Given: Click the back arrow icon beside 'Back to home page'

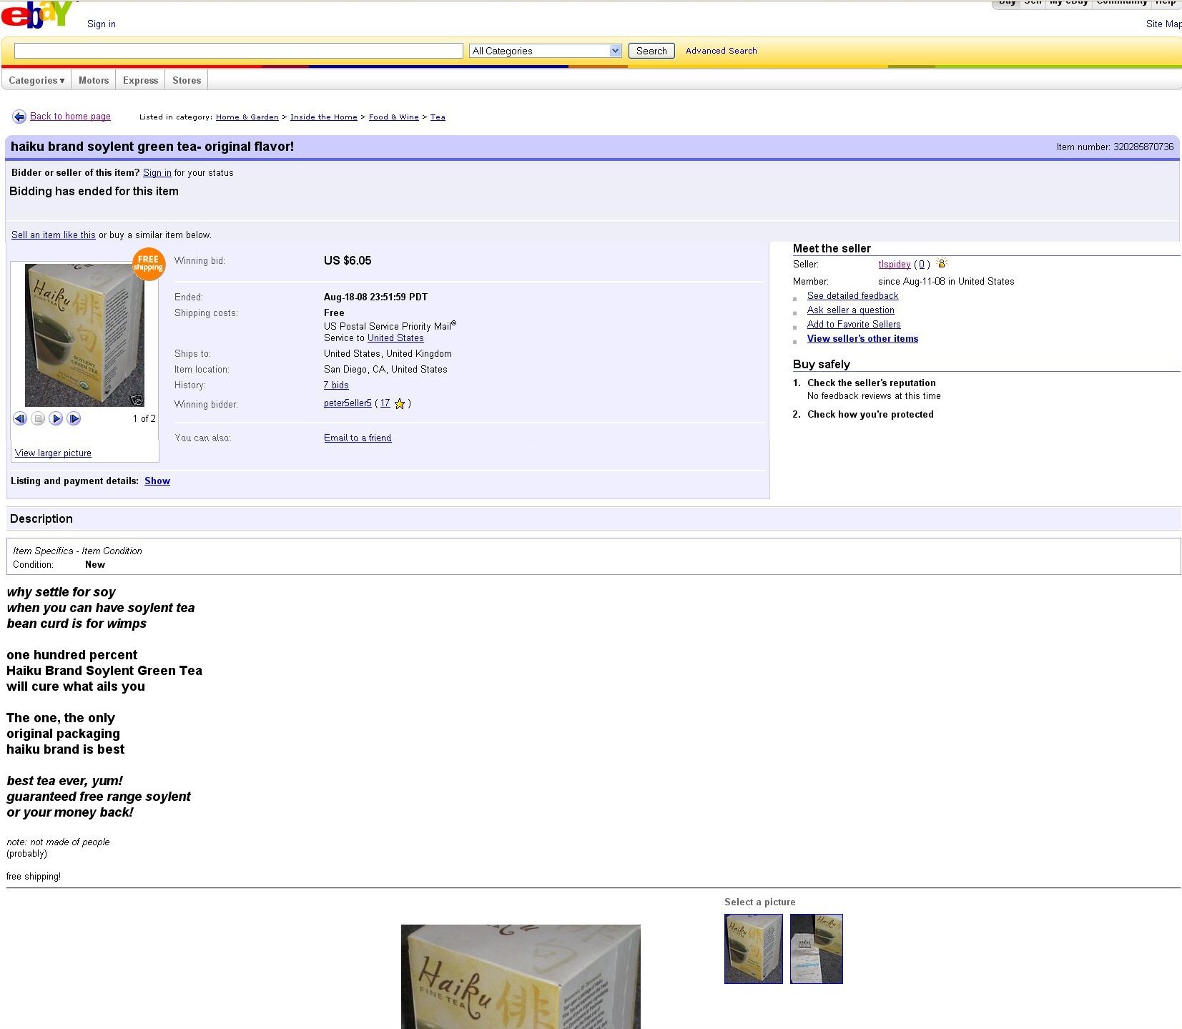Looking at the screenshot, I should [x=19, y=117].
